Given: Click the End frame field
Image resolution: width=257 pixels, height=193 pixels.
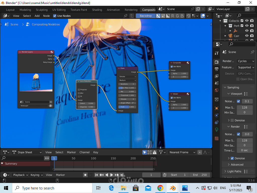Looking at the screenshot, I should [x=200, y=175].
